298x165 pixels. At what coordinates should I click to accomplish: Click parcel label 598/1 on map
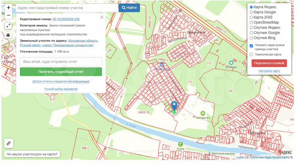[x=85, y=148]
